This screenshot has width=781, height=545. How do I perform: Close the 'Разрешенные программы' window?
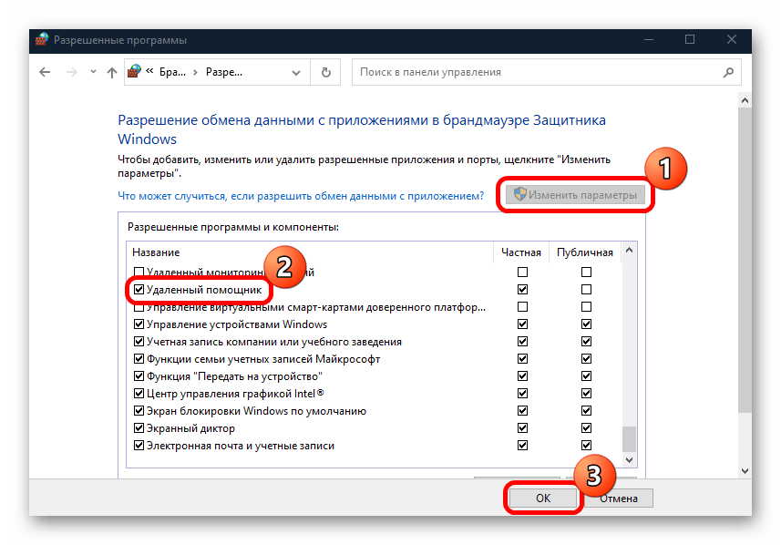click(x=731, y=40)
